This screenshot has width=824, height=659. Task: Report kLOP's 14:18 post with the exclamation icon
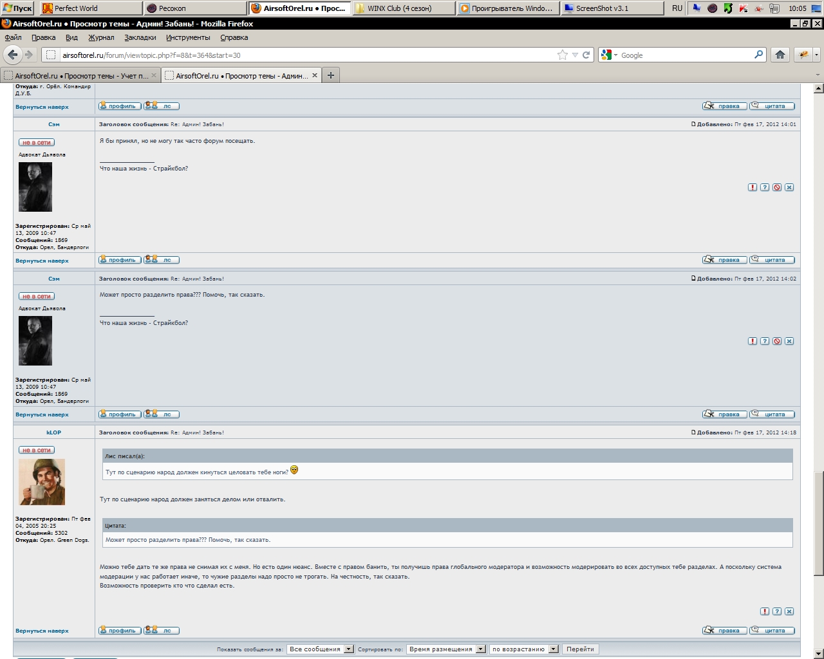[765, 611]
